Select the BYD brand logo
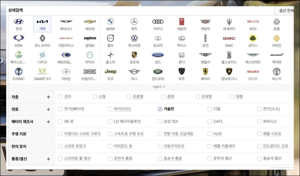 click(253, 22)
